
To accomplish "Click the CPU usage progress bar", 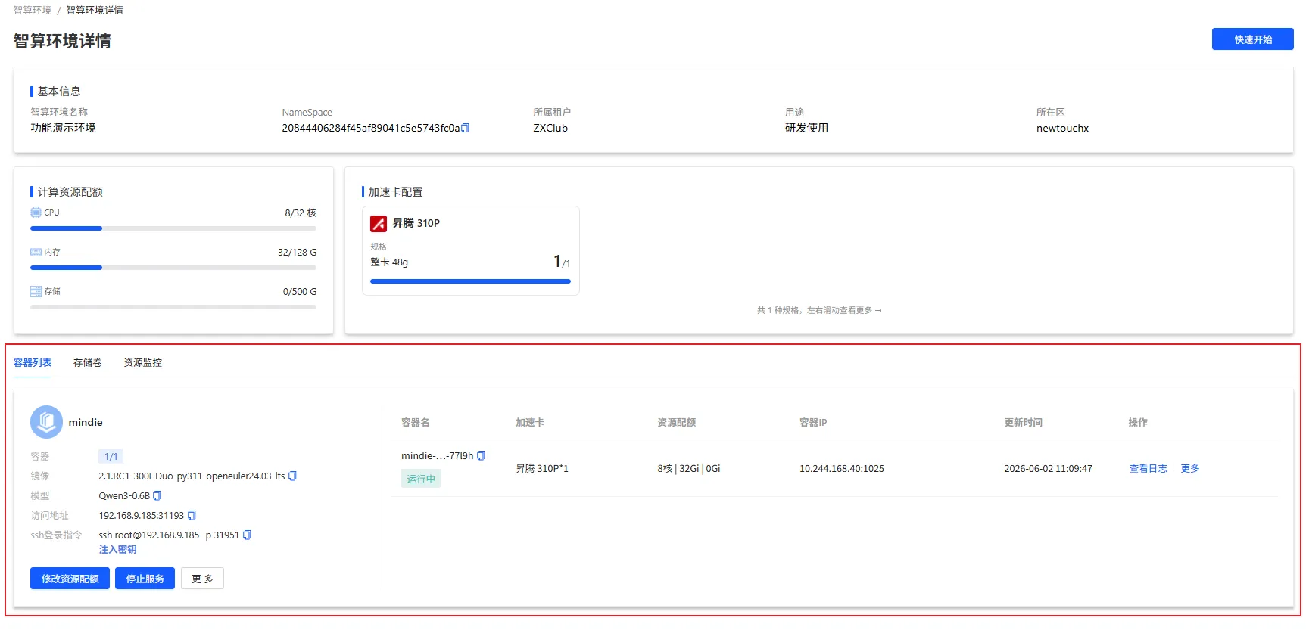I will [173, 228].
